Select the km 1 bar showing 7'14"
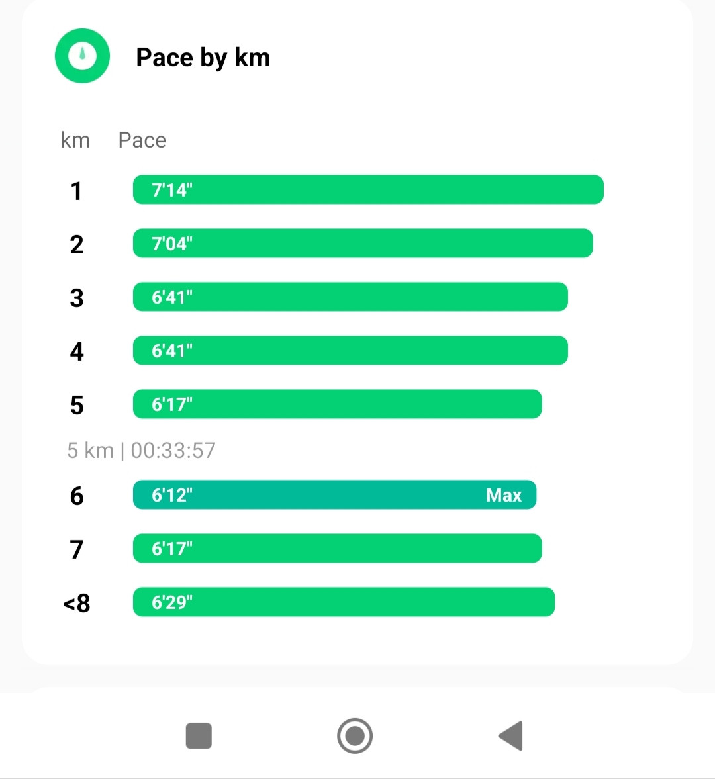This screenshot has height=779, width=715. coord(368,189)
